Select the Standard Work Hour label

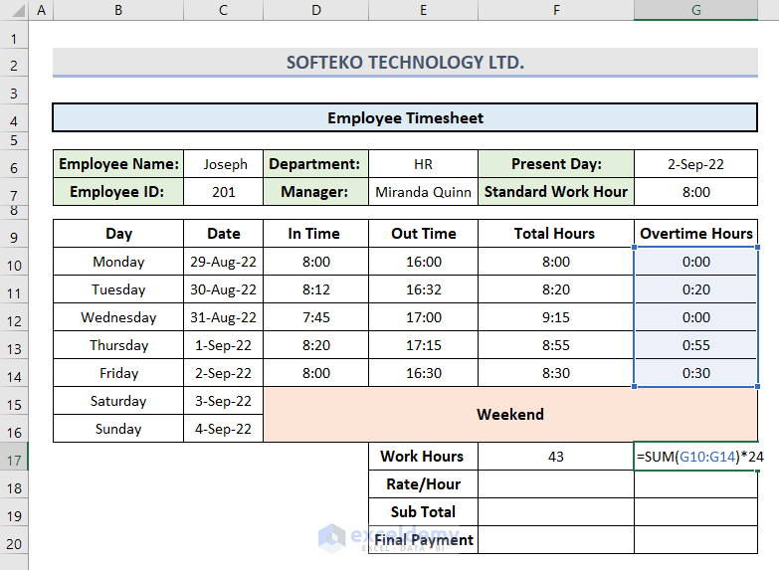(x=556, y=192)
